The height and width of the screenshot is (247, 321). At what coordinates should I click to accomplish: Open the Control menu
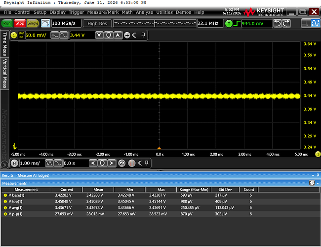(x=22, y=12)
